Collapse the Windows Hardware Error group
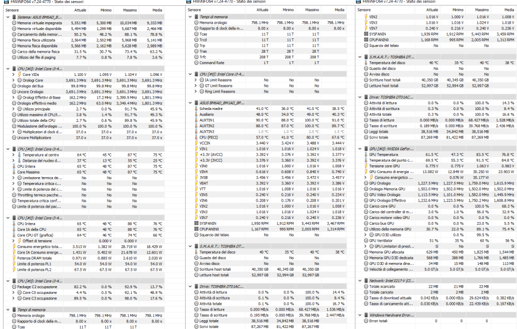Image resolution: width=517 pixels, height=329 pixels. coord(360,315)
